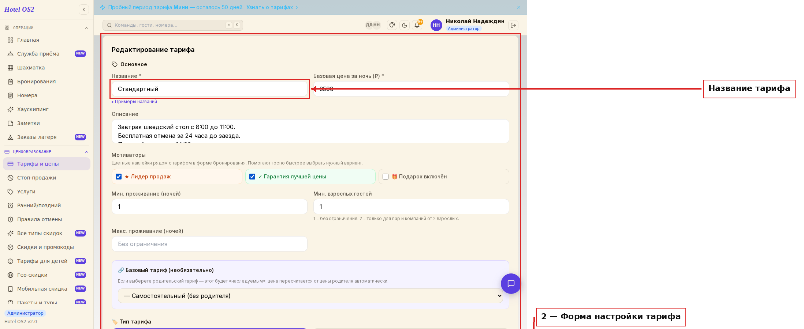Click the Тип тарифа section label
This screenshot has width=804, height=329.
(x=135, y=322)
